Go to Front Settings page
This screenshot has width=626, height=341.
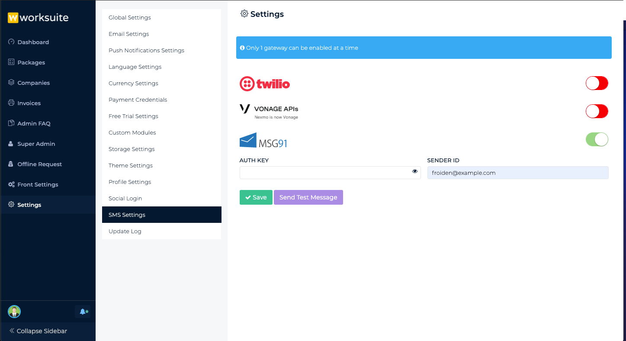pyautogui.click(x=38, y=184)
